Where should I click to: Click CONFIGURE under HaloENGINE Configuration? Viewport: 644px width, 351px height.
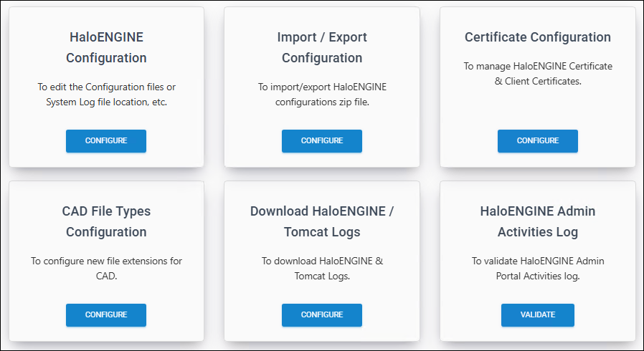(106, 141)
